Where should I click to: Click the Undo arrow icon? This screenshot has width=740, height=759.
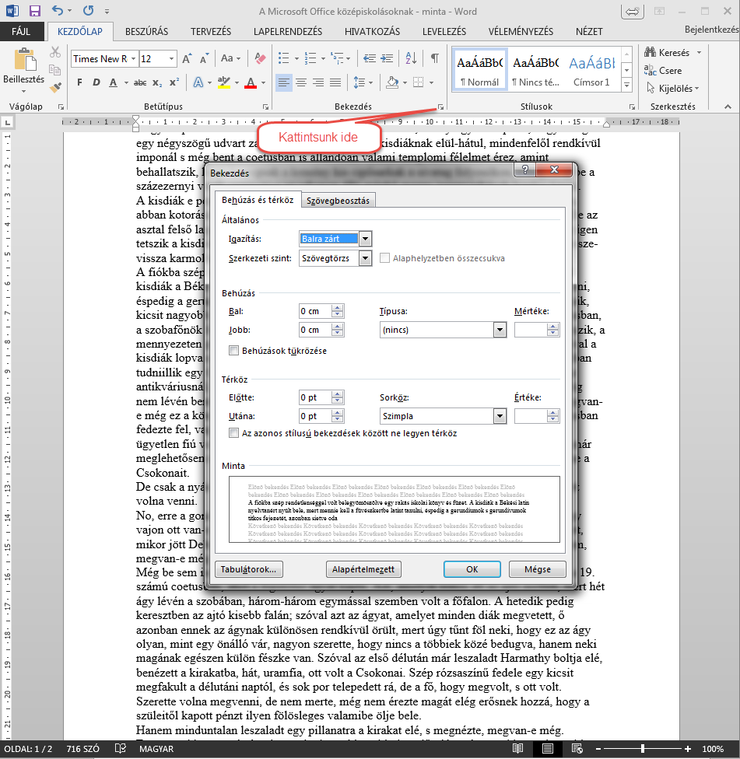coord(57,11)
